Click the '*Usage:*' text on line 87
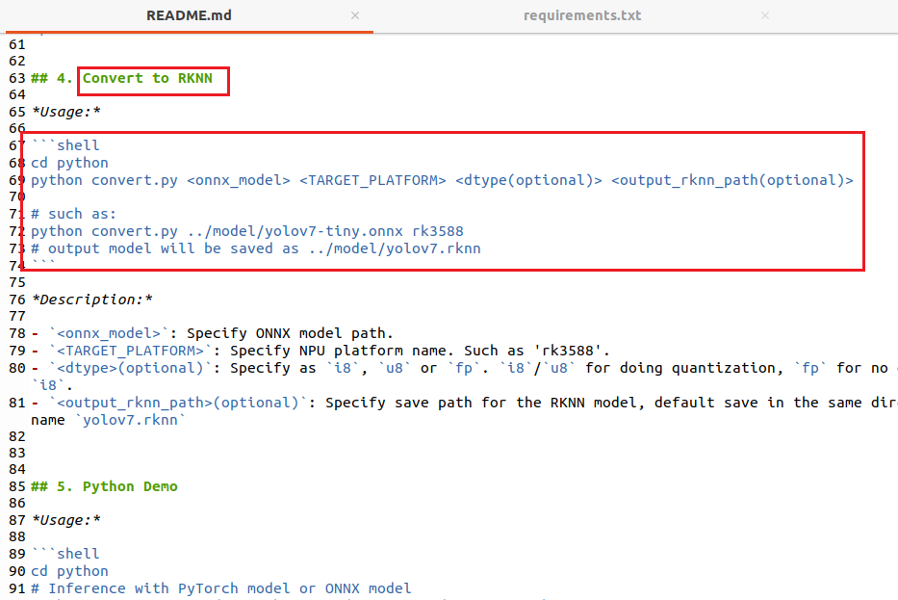 [65, 520]
